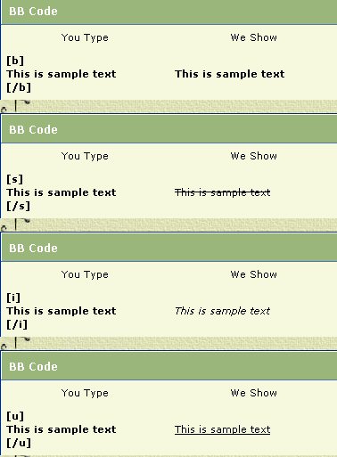337x457 pixels.
Task: Click the opening [i] tag
Action: click(13, 298)
